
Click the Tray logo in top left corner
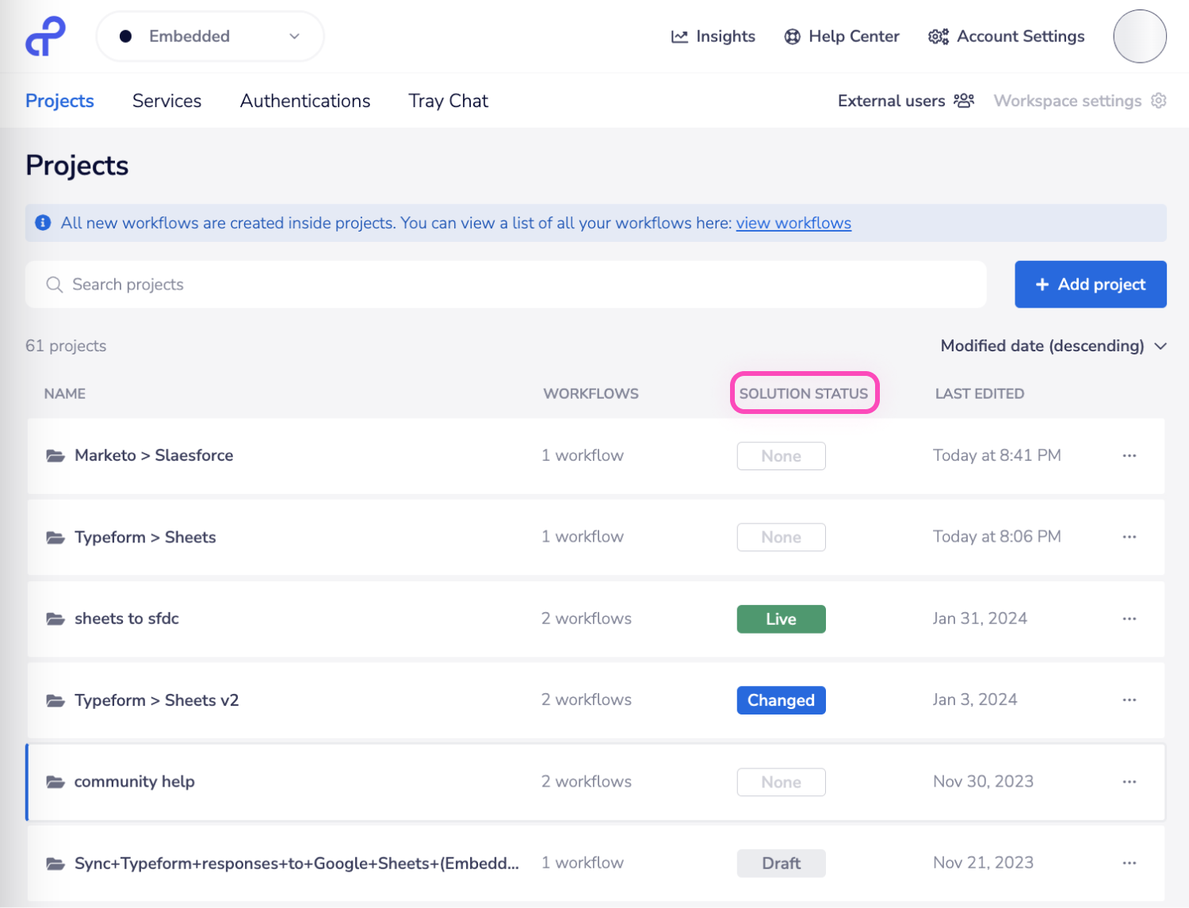[x=45, y=36]
